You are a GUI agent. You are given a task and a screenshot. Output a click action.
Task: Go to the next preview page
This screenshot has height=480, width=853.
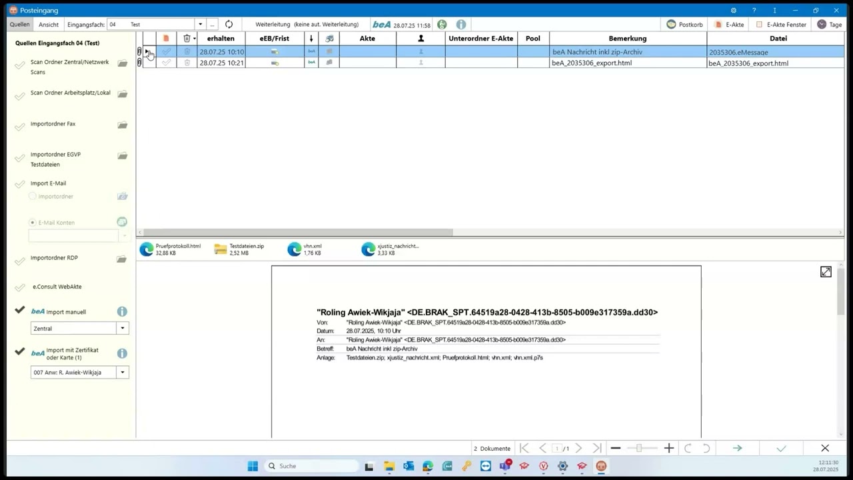click(x=578, y=449)
